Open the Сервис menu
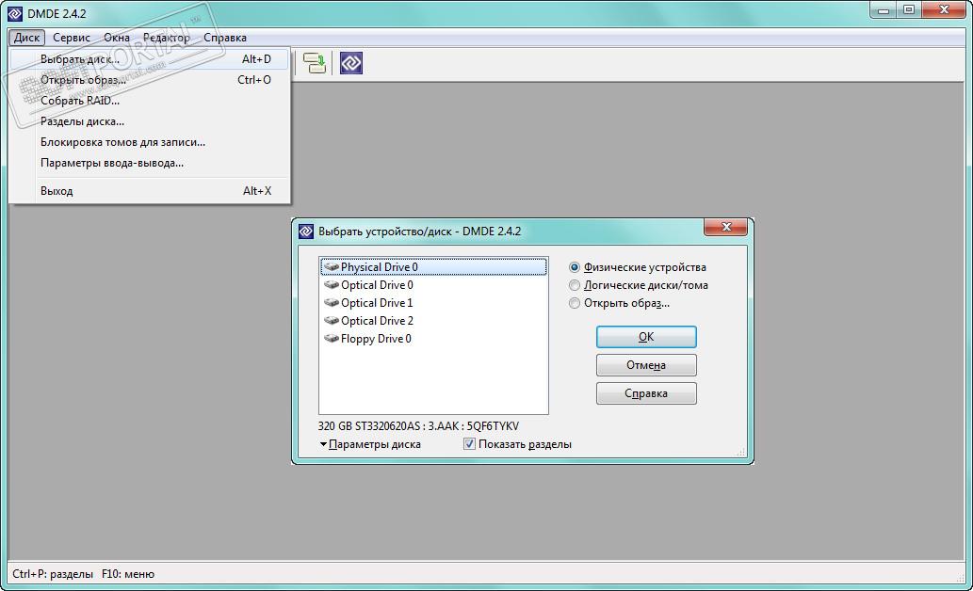The image size is (973, 591). point(72,38)
